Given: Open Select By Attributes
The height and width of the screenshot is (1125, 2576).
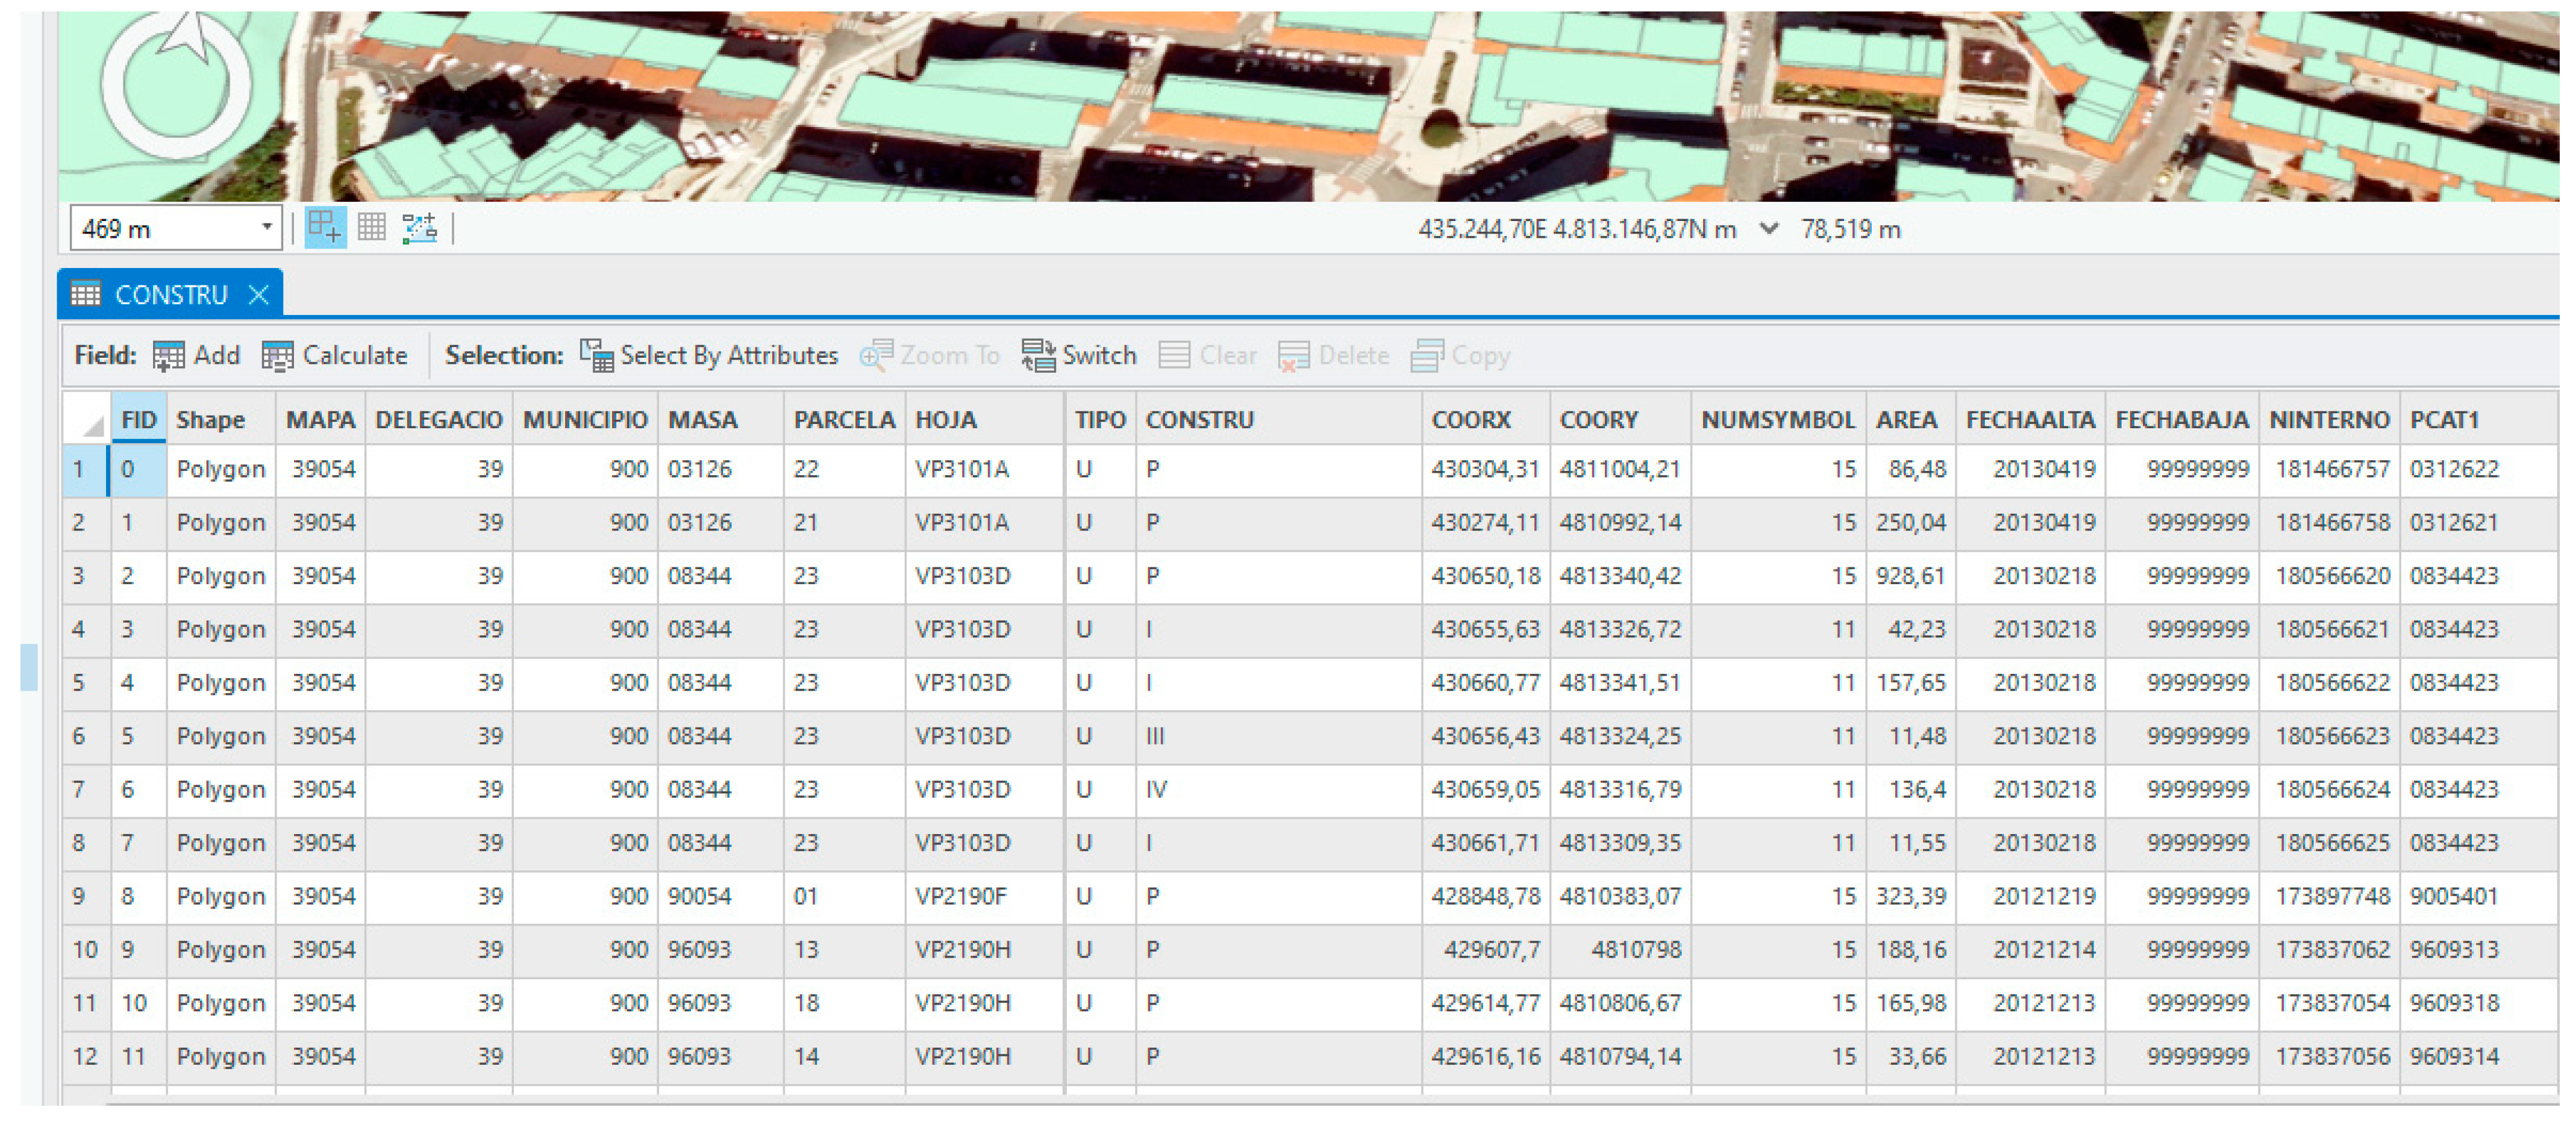Looking at the screenshot, I should (x=709, y=356).
